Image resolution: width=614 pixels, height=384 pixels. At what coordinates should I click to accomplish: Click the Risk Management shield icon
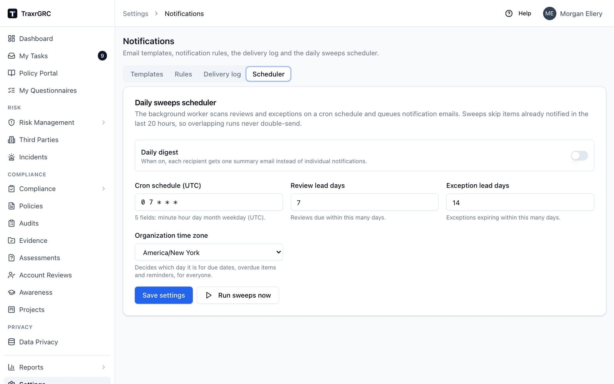12,122
